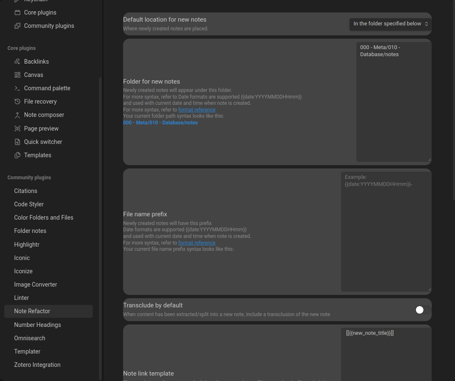
Task: Open format reference link under File name prefix
Action: 197,243
